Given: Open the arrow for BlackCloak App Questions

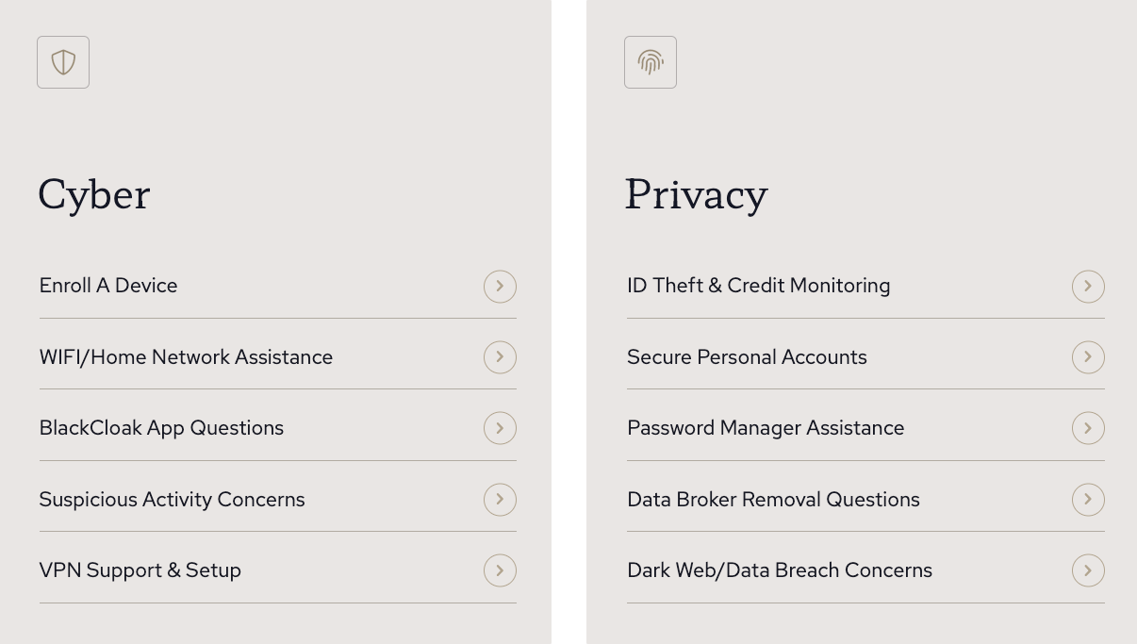Looking at the screenshot, I should (500, 428).
